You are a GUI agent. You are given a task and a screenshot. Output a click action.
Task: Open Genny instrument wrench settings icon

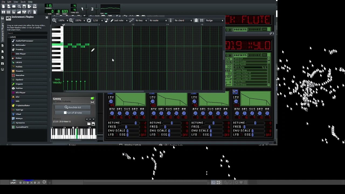point(92,102)
